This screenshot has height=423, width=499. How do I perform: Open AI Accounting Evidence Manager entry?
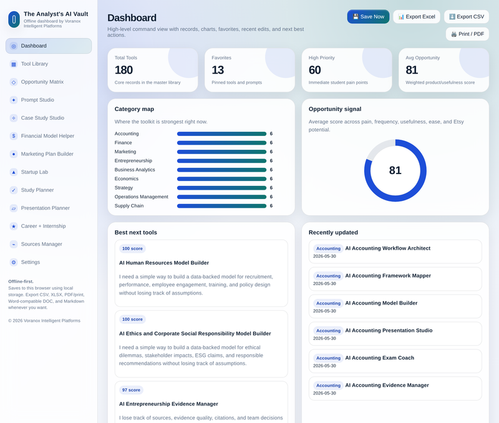tap(395, 389)
